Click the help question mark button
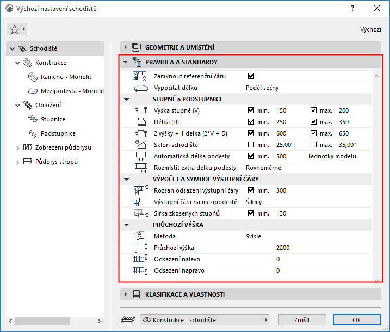 pos(352,9)
